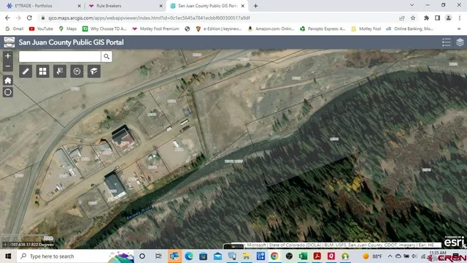Open the Layer List panel
This screenshot has height=263, width=467.
(460, 42)
